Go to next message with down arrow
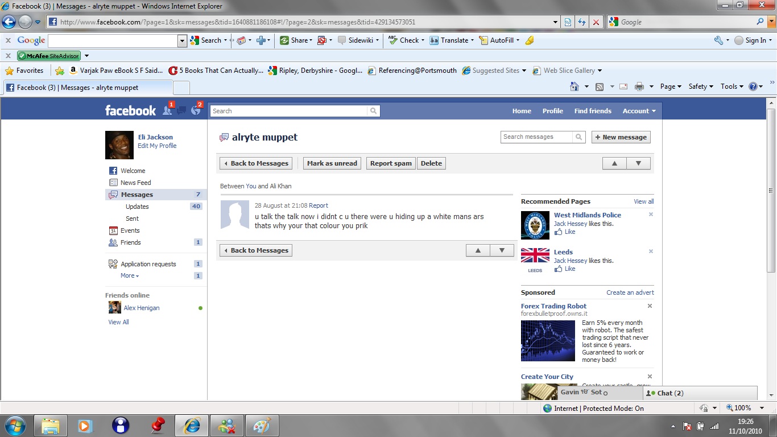The width and height of the screenshot is (777, 437). tap(638, 163)
